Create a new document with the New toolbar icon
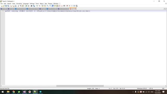 coord(2,6)
